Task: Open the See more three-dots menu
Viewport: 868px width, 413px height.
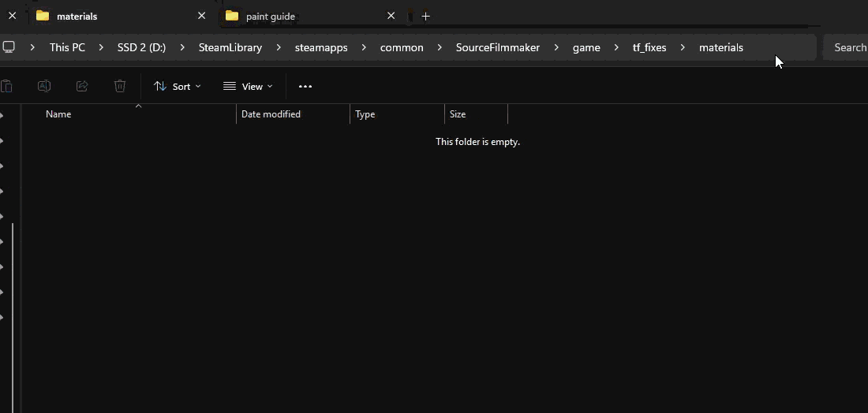Action: tap(305, 86)
